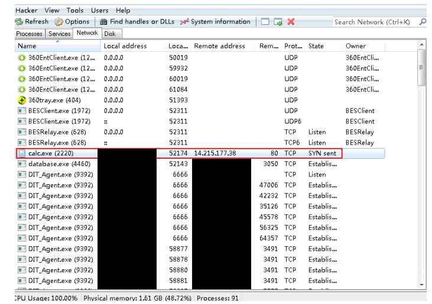Click the 360tray.exe yellow plus icon
Image resolution: width=432 pixels, height=304 pixels.
[x=22, y=100]
